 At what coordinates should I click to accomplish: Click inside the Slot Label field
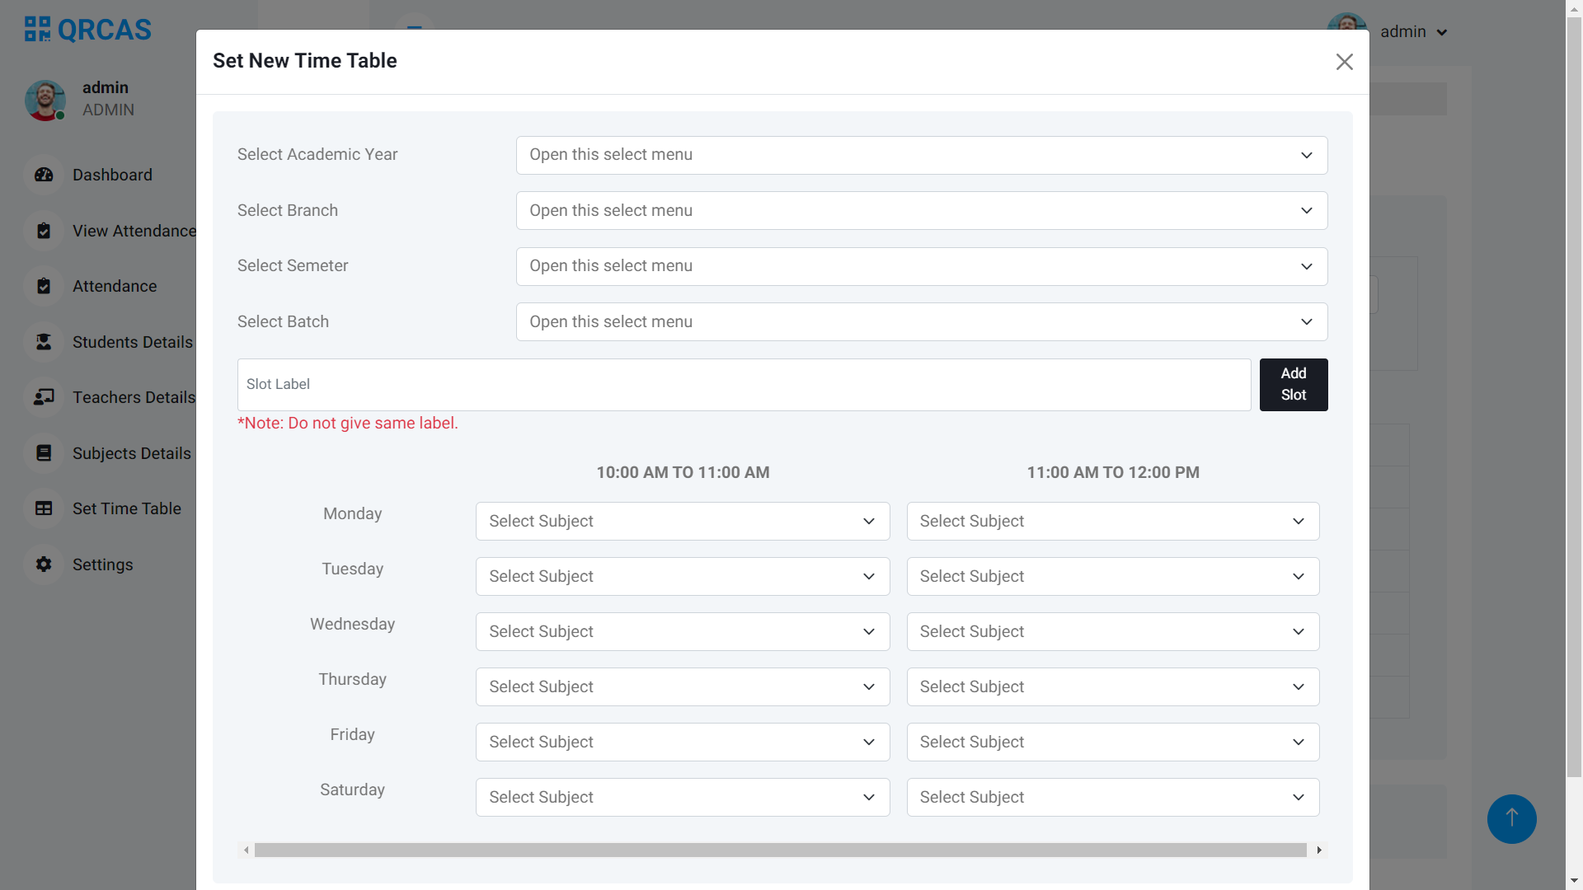(742, 384)
